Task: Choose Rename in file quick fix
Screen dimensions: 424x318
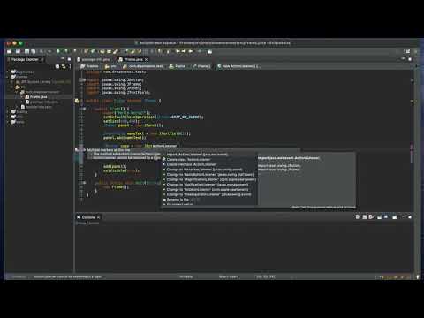Action: tap(178, 200)
